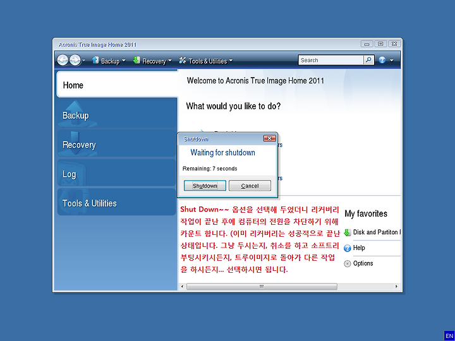Focus the Search input field
The width and height of the screenshot is (455, 341).
click(x=331, y=61)
